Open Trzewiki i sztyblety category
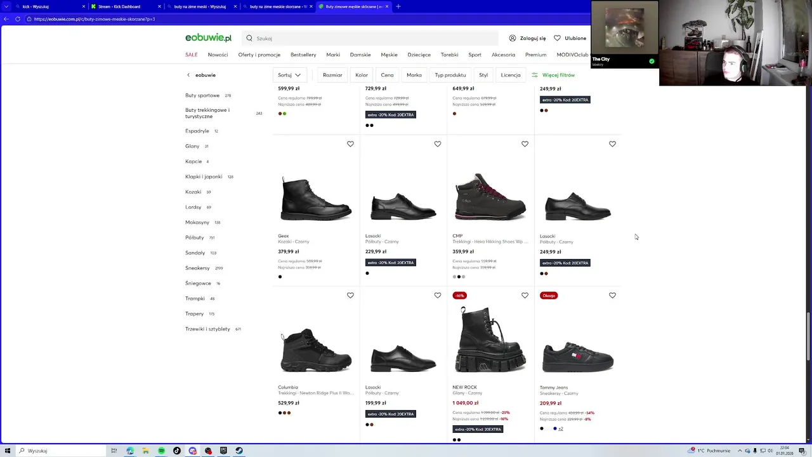This screenshot has width=812, height=457. 207,329
